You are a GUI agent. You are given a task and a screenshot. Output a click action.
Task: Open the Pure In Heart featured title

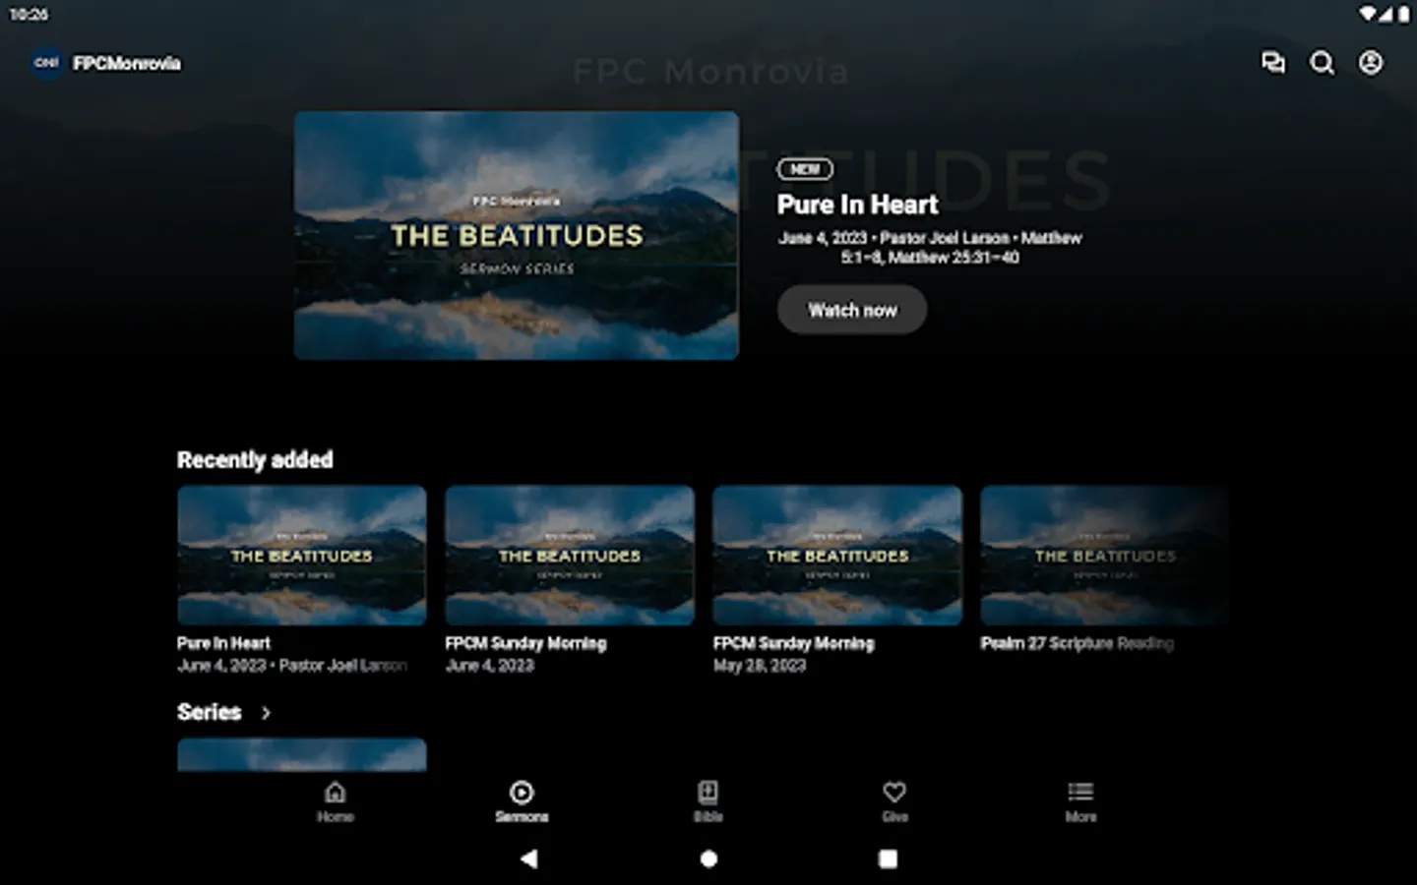pos(857,205)
